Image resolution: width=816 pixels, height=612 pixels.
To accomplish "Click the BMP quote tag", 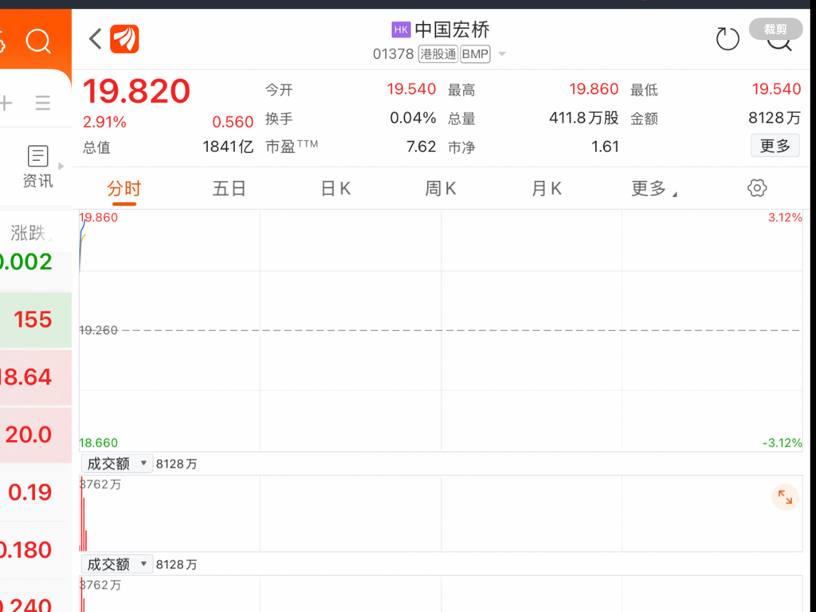I will coord(475,54).
